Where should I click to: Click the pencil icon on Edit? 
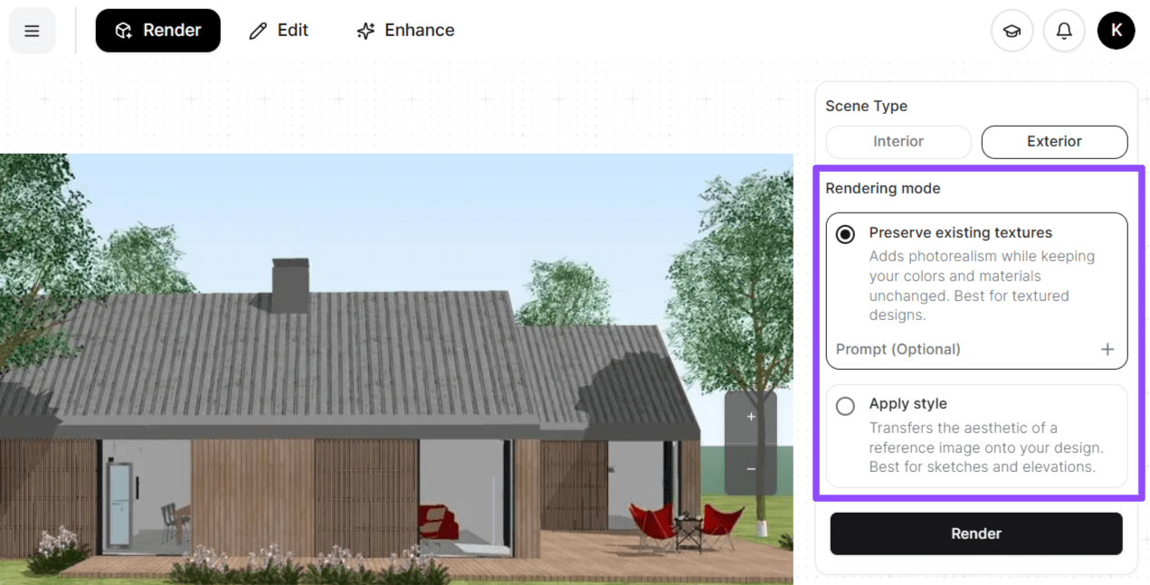259,31
